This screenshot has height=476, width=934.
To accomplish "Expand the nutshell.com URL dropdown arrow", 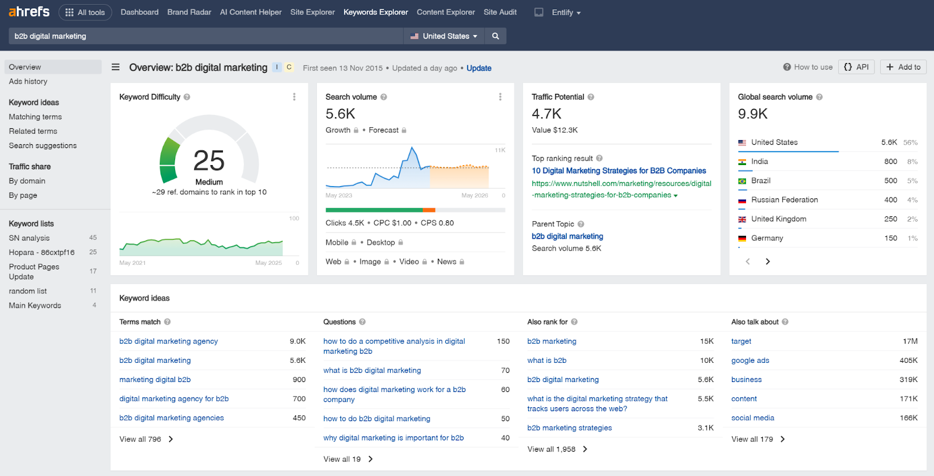I will pos(675,195).
